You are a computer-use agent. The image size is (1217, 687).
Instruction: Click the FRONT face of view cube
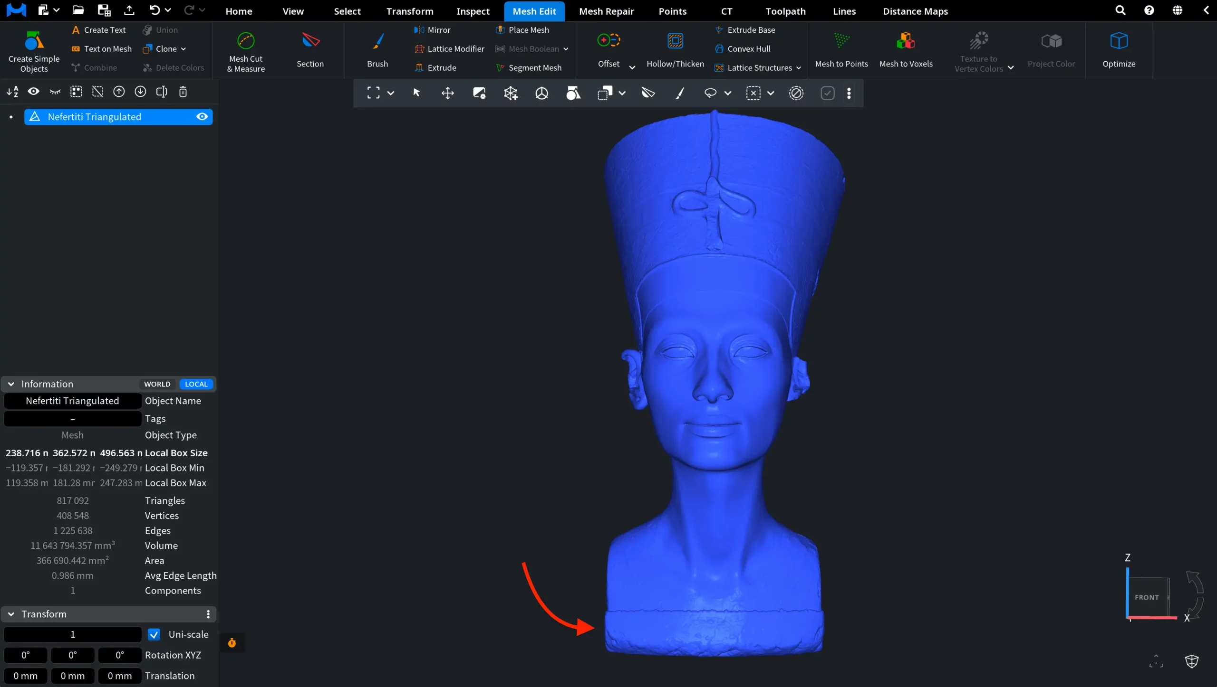(x=1147, y=597)
